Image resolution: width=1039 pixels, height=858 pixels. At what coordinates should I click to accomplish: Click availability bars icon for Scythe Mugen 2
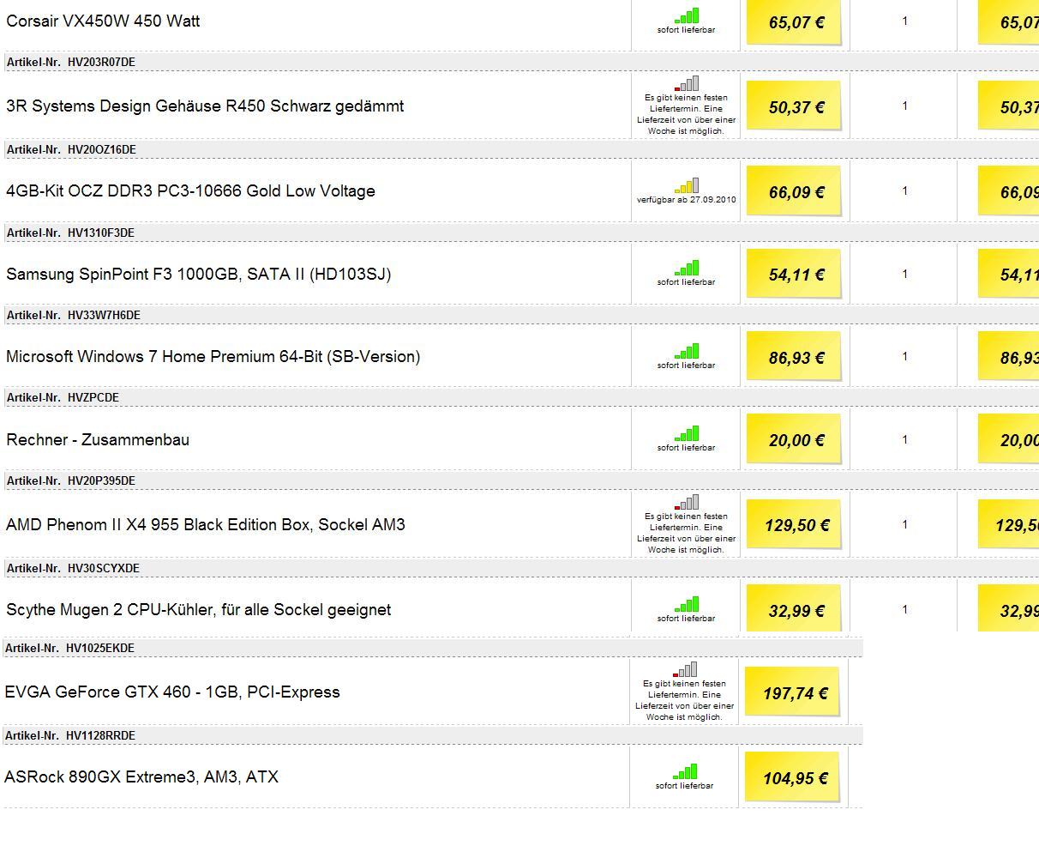(x=687, y=604)
